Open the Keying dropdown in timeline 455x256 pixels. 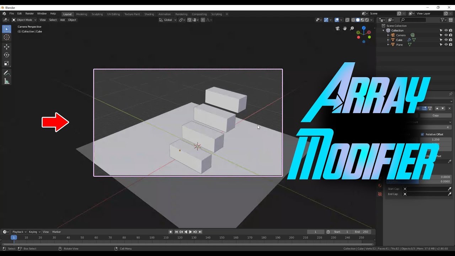pyautogui.click(x=34, y=232)
